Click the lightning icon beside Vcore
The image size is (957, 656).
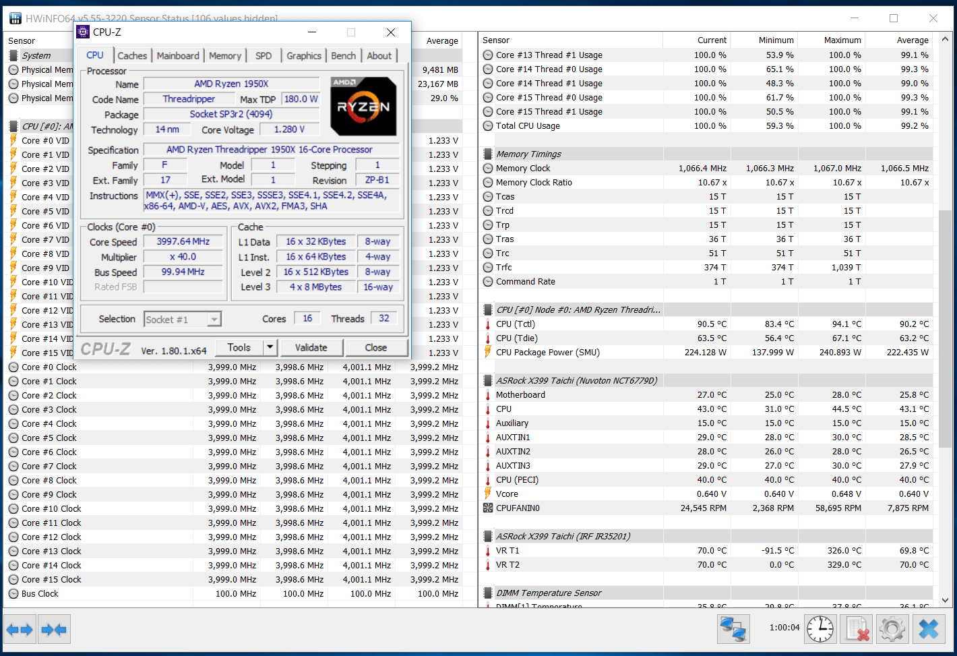(x=488, y=494)
